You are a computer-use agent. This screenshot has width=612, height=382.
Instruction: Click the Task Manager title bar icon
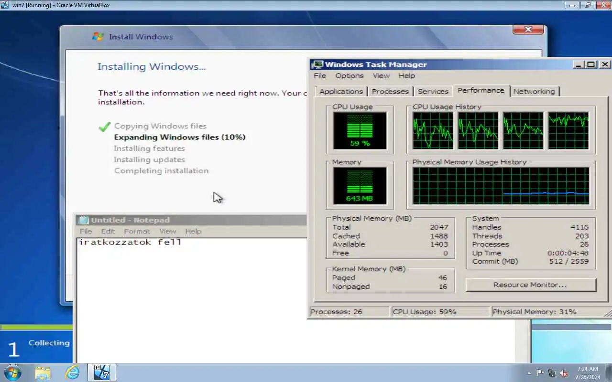point(317,64)
